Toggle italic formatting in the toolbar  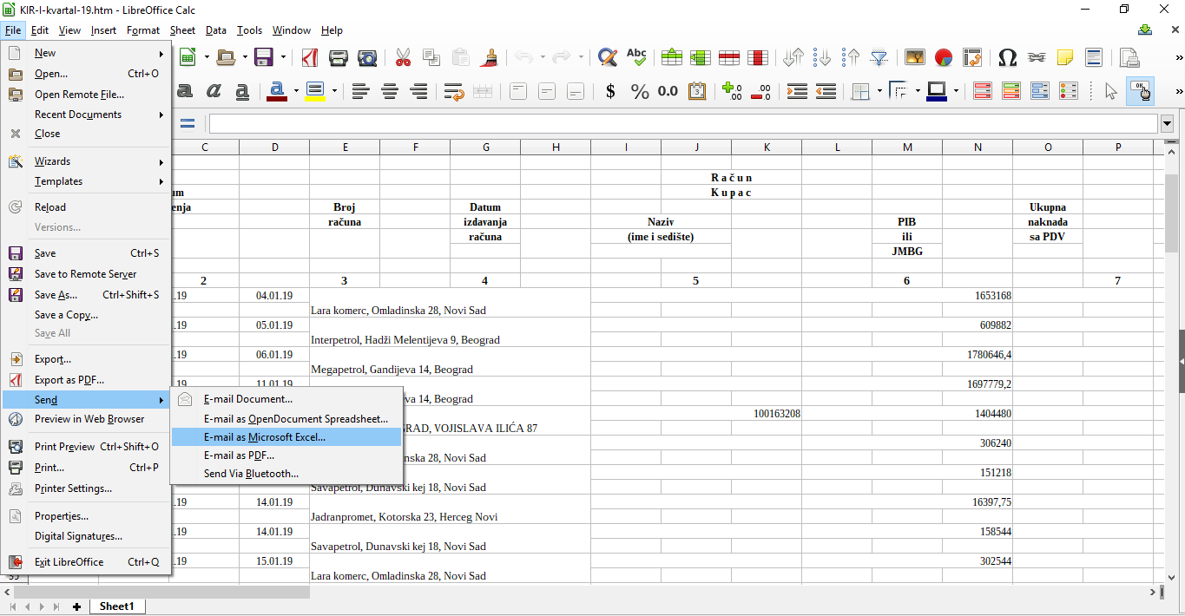click(x=214, y=91)
